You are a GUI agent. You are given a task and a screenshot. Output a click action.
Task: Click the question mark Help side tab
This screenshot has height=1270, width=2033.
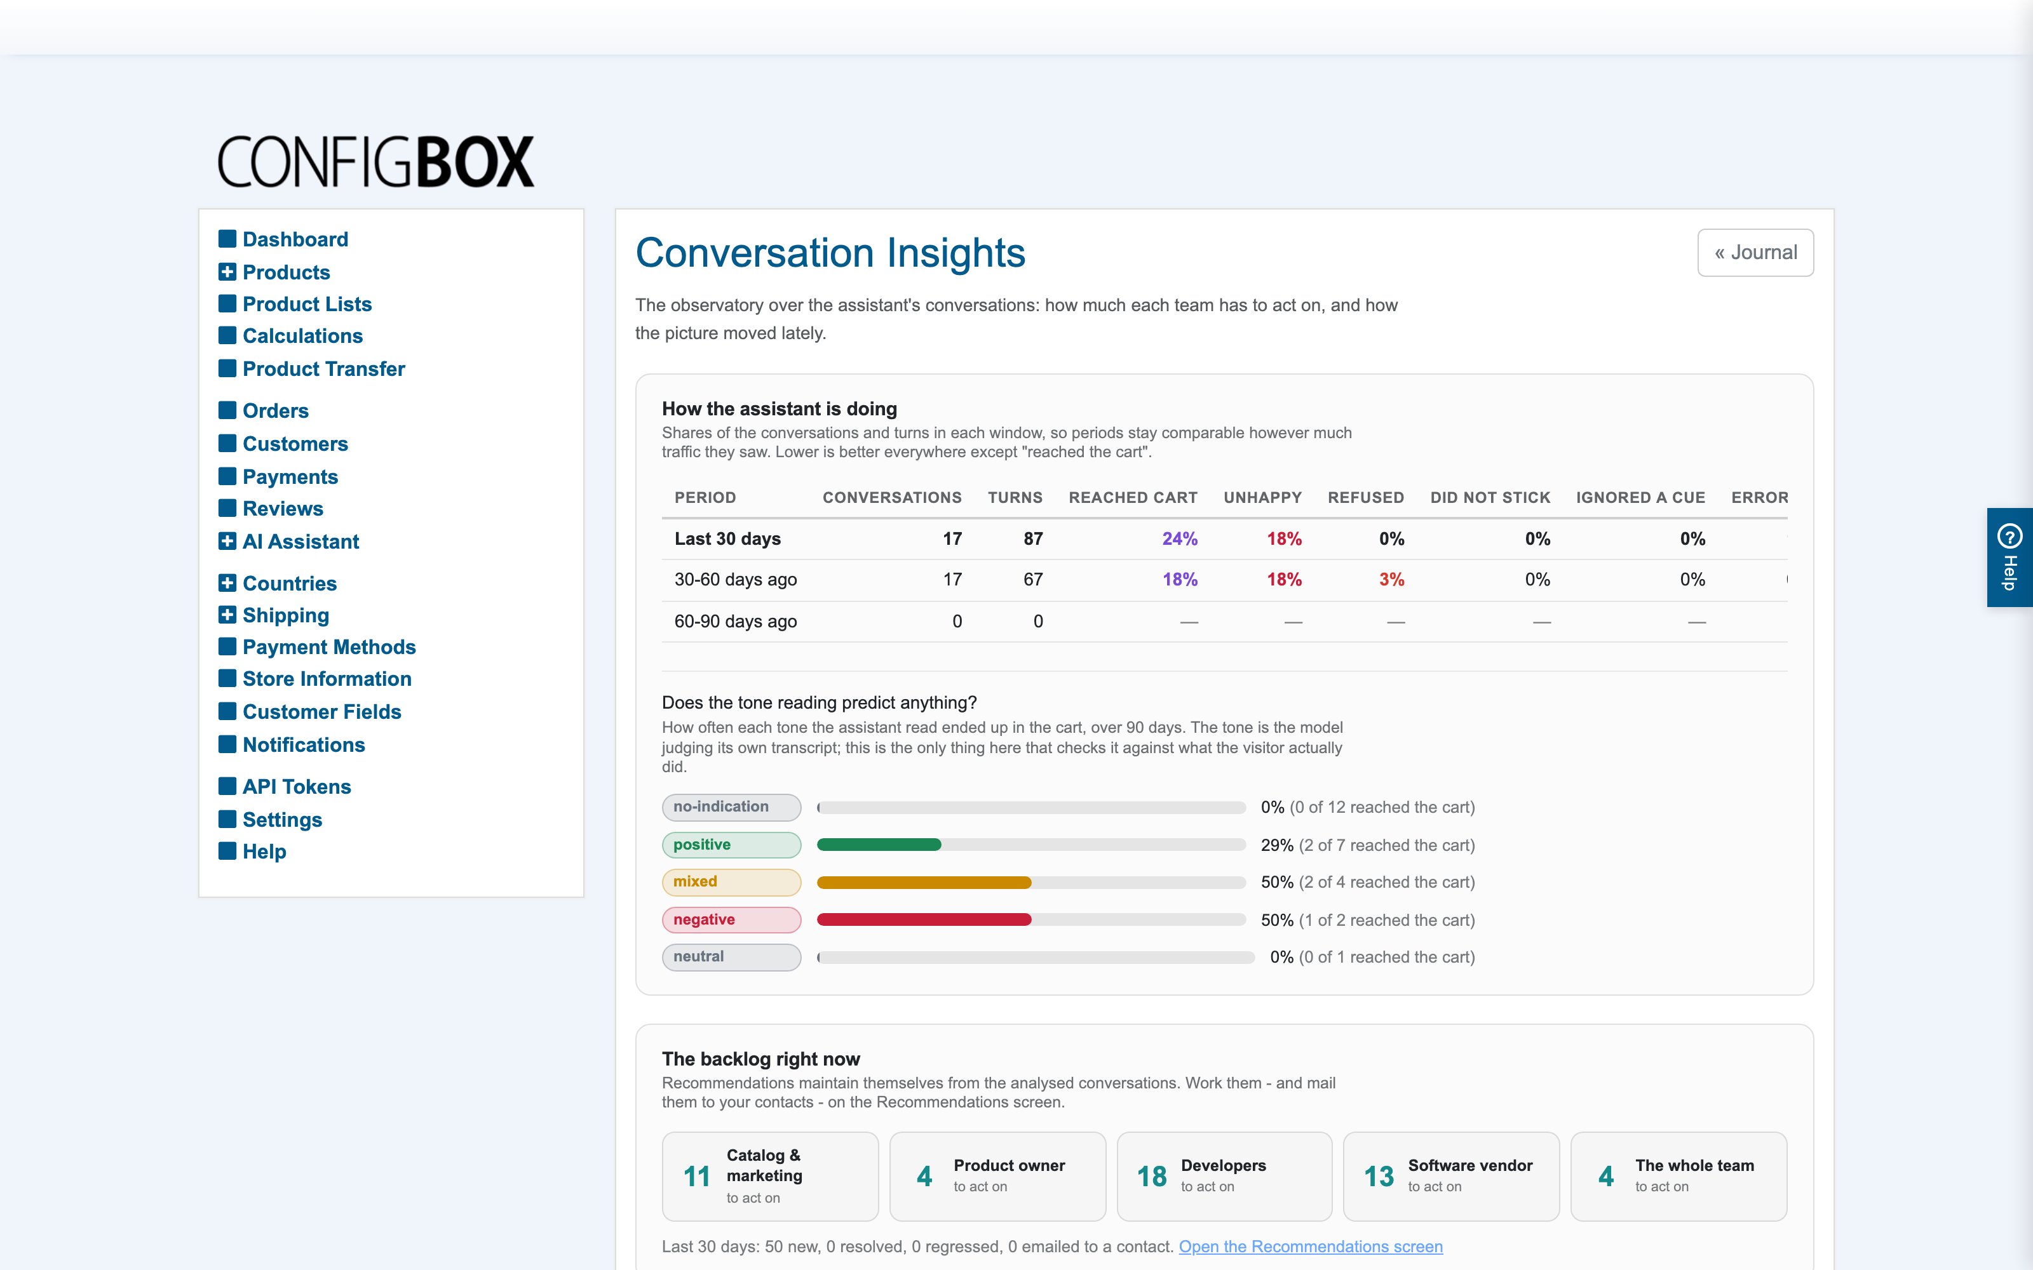click(2009, 557)
